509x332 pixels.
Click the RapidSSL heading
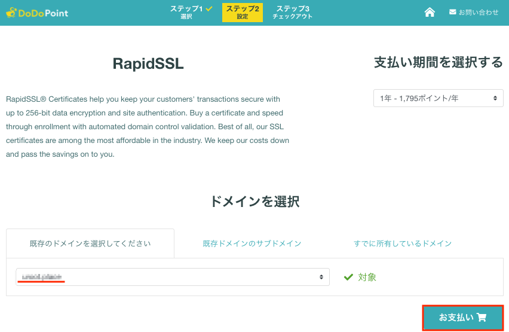click(x=148, y=63)
